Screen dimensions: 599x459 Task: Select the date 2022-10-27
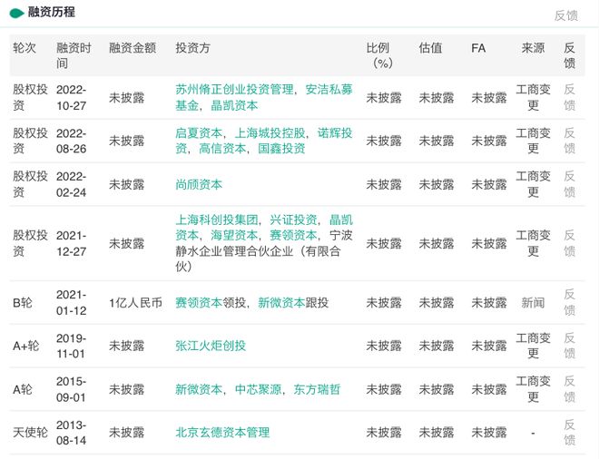tap(72, 98)
